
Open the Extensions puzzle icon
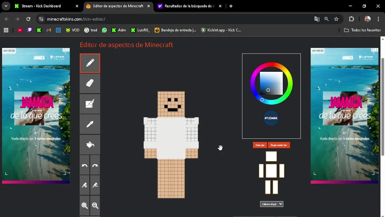pyautogui.click(x=351, y=19)
